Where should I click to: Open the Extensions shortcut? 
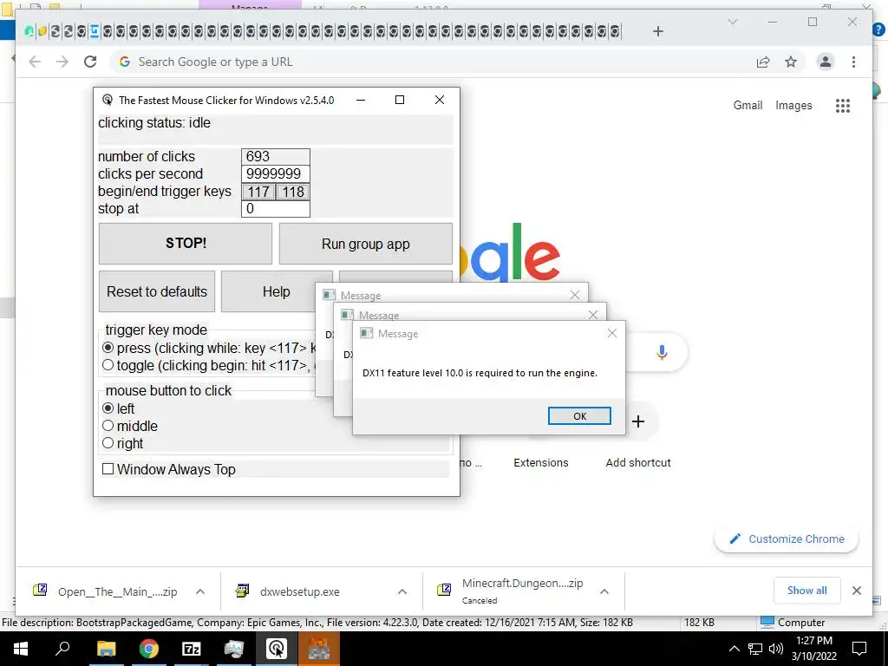(541, 463)
